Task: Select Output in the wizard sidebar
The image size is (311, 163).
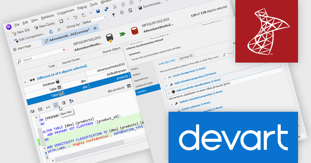Action: tap(134, 69)
